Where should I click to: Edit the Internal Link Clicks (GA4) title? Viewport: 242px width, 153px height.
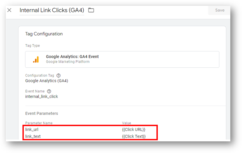(x=52, y=10)
